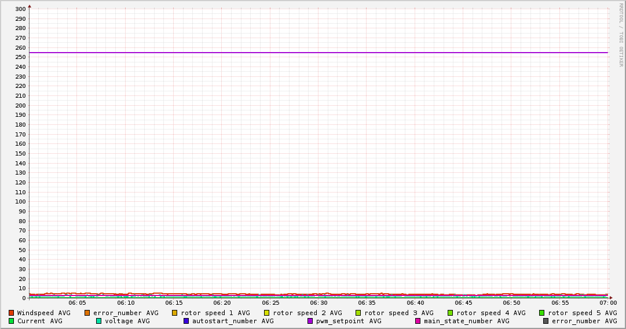Image resolution: width=626 pixels, height=329 pixels.
Task: Click the 06:50 time axis label
Action: 512,303
